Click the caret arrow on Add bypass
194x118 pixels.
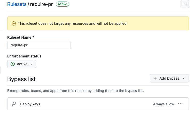point(183,79)
